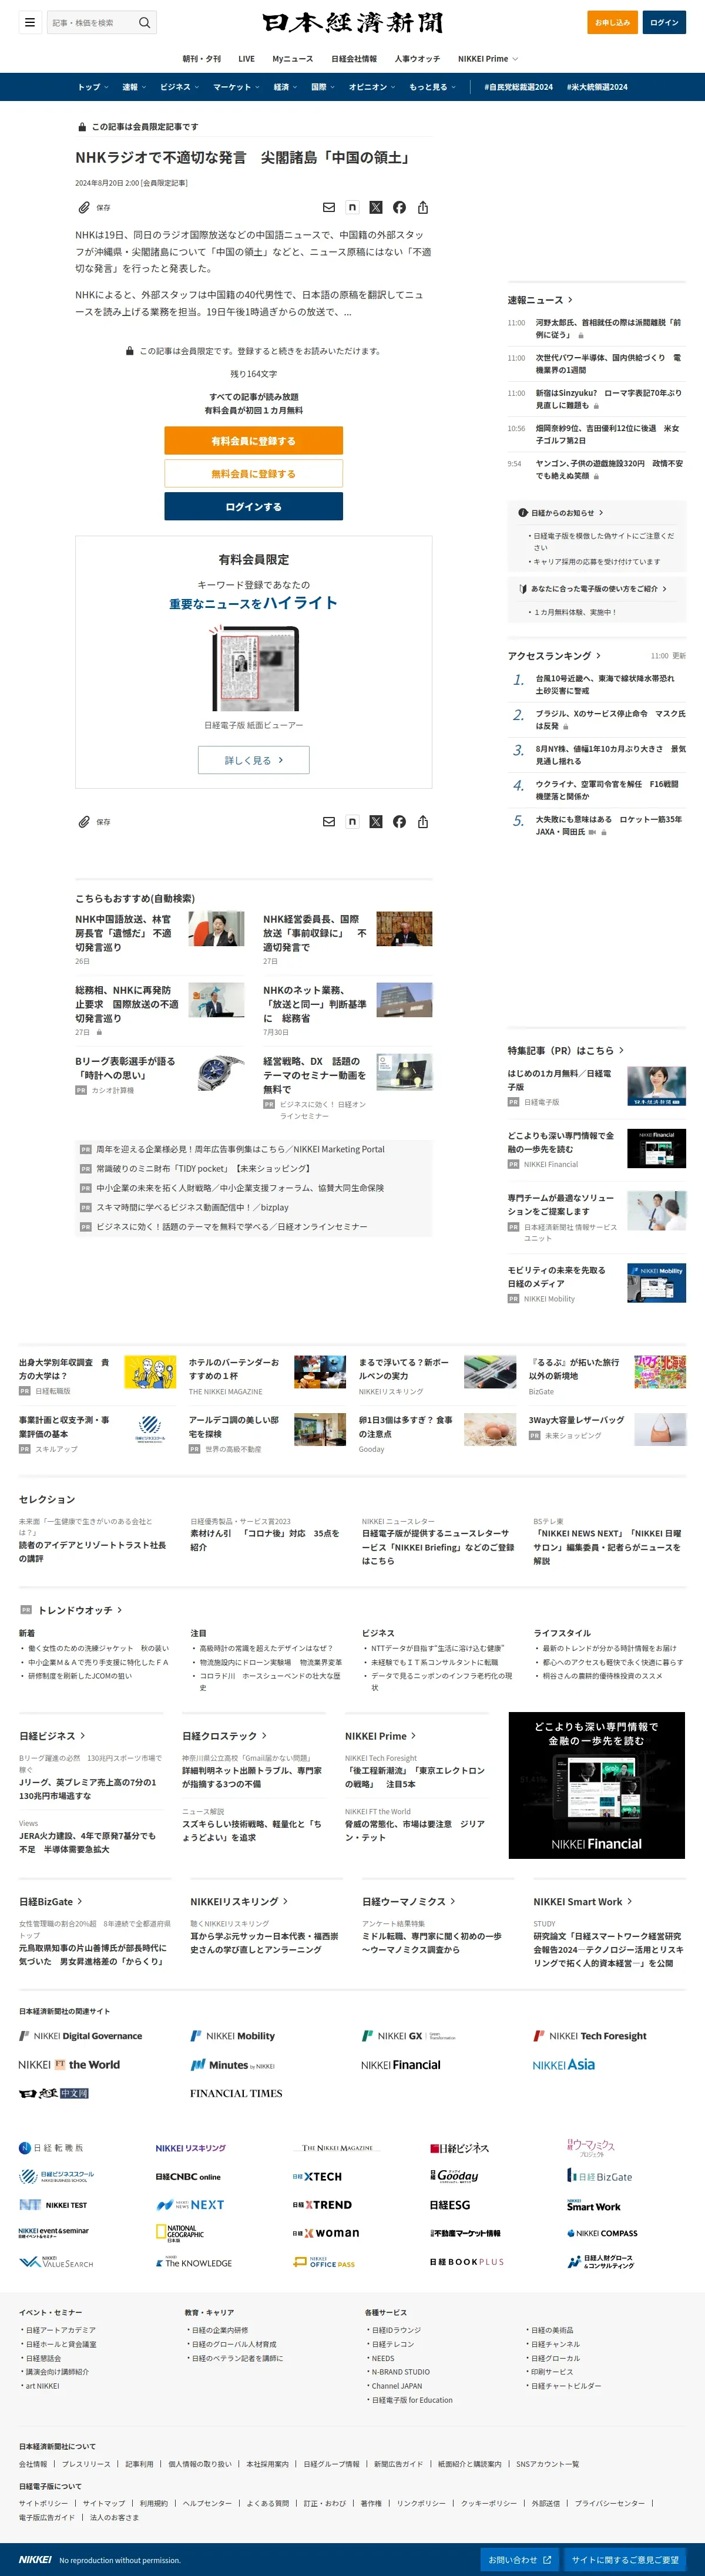Open thumbnail for NHK経営委員長 recommended article
Viewport: 705px width, 2576px height.
tap(404, 929)
